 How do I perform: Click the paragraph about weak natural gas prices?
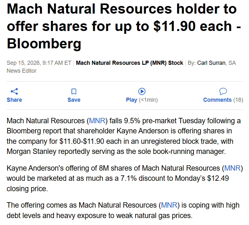point(123,210)
